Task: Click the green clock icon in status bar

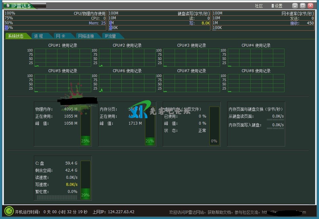Action: (x=9, y=211)
